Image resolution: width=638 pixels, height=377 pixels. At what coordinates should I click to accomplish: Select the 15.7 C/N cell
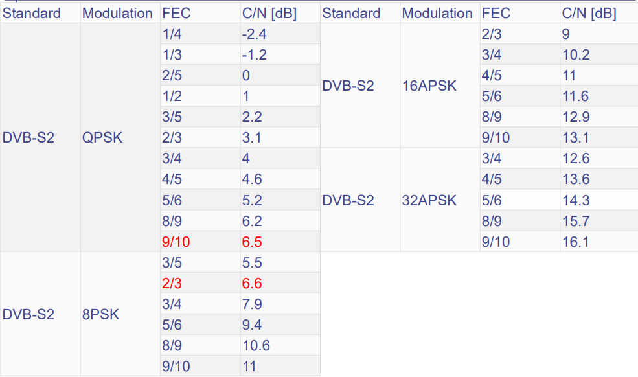click(575, 221)
